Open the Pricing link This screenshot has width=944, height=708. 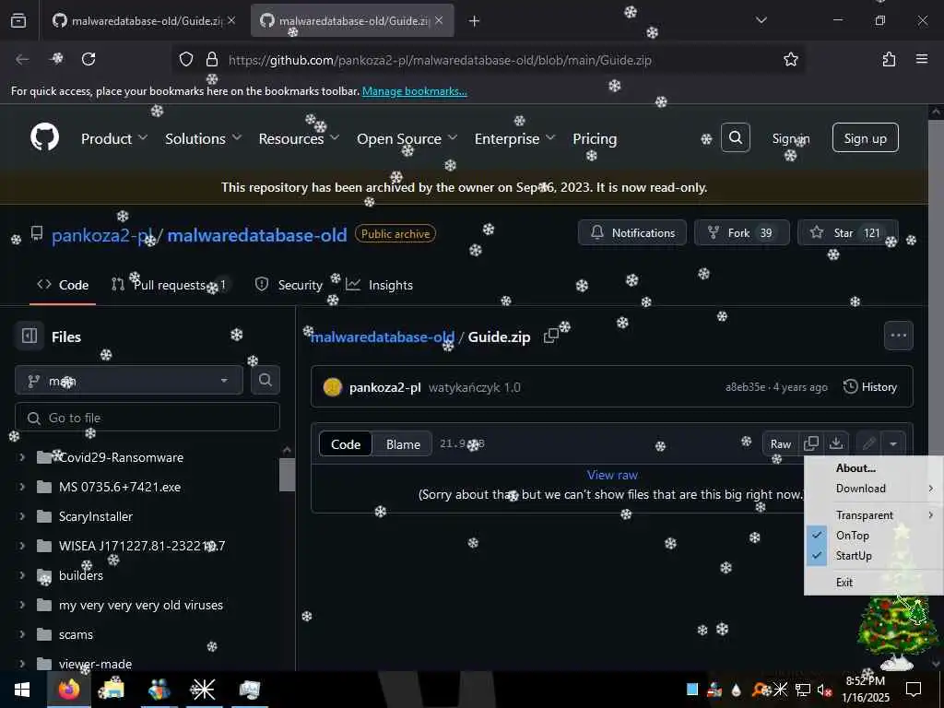tap(595, 138)
